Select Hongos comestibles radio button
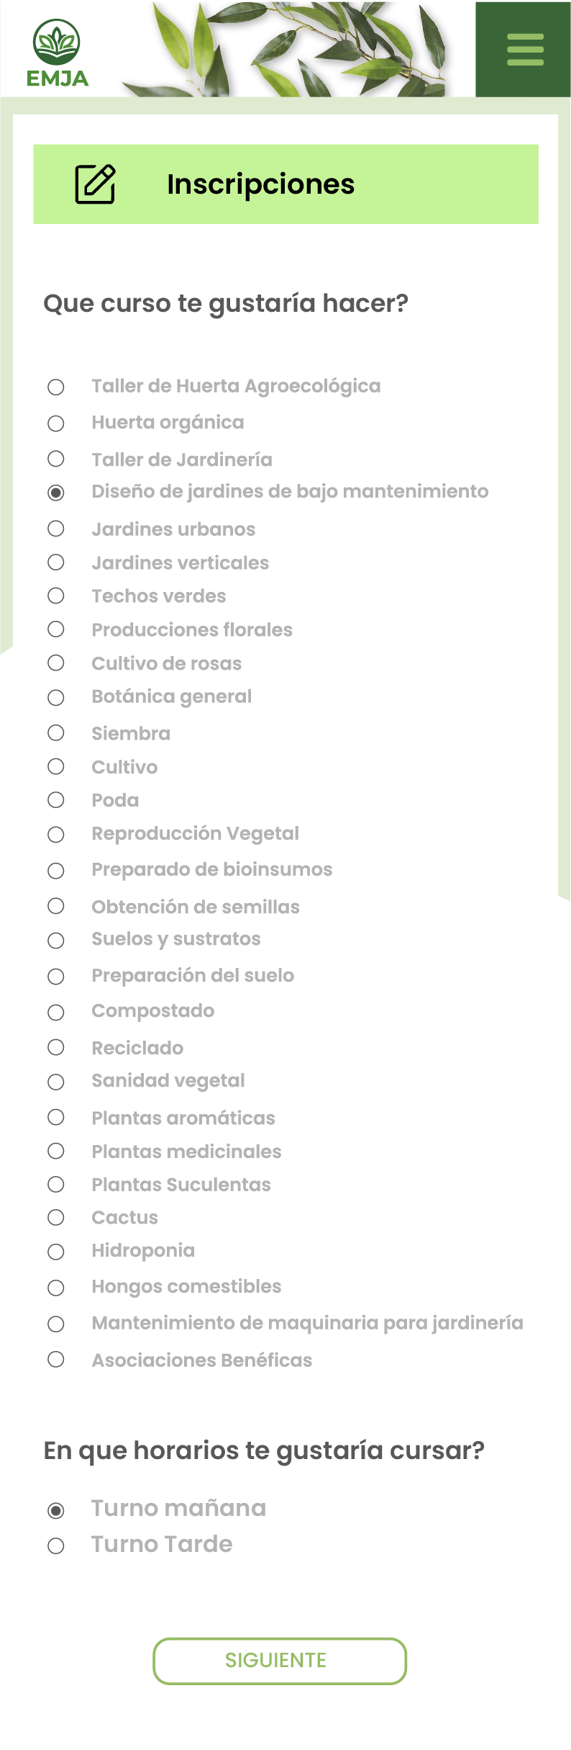Screen dimensions: 571x1750 [x=56, y=1288]
